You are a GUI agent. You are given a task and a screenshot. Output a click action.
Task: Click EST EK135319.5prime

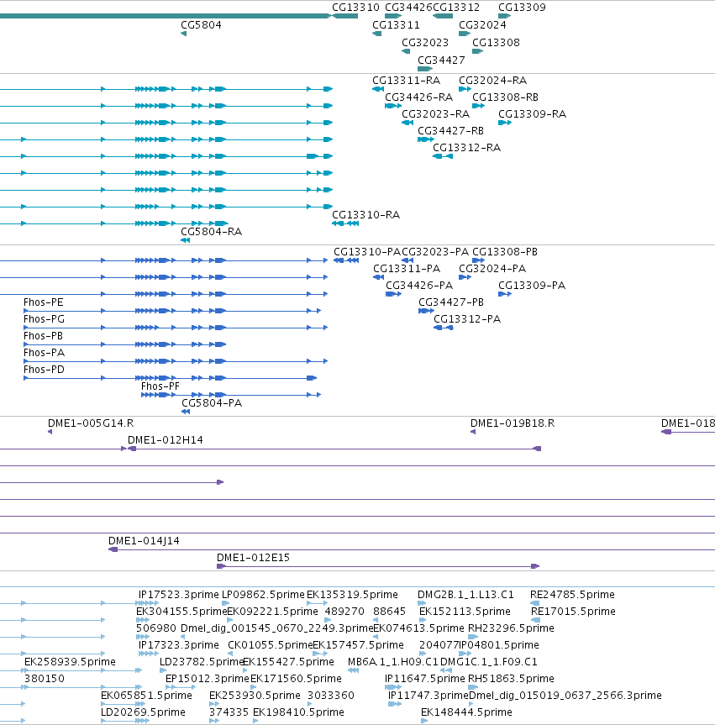pos(352,595)
